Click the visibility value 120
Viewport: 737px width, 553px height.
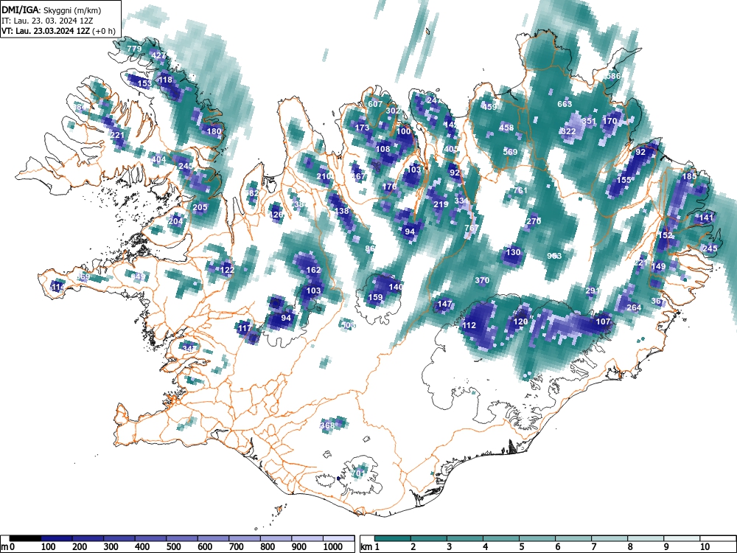tap(520, 321)
